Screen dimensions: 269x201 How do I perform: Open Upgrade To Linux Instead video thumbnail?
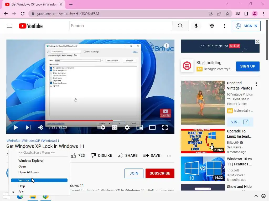pyautogui.click(x=203, y=141)
